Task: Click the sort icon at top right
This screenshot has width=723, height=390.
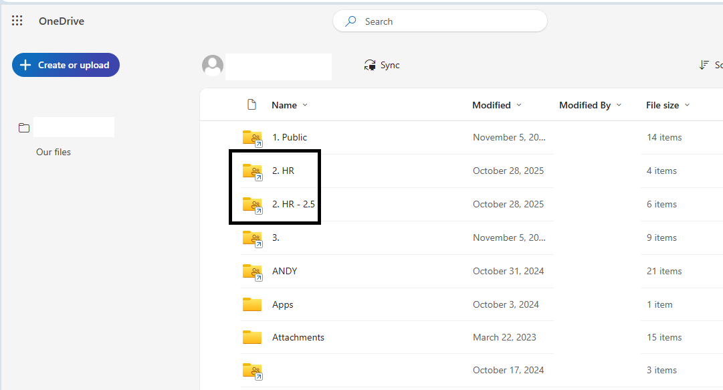Action: (704, 65)
